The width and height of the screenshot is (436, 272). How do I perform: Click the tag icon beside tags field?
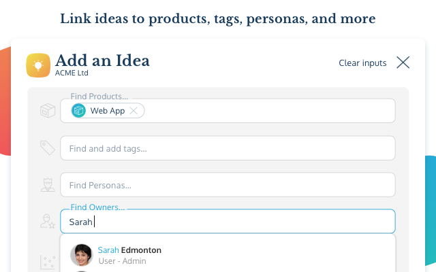tap(48, 148)
